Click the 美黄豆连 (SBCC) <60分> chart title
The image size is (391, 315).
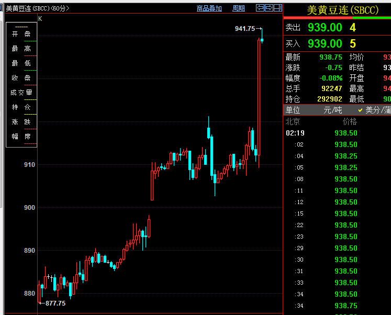(37, 8)
